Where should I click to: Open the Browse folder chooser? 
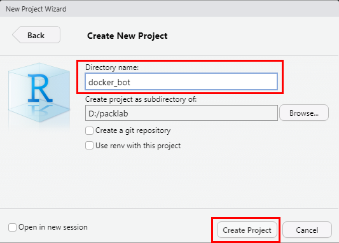pyautogui.click(x=304, y=113)
